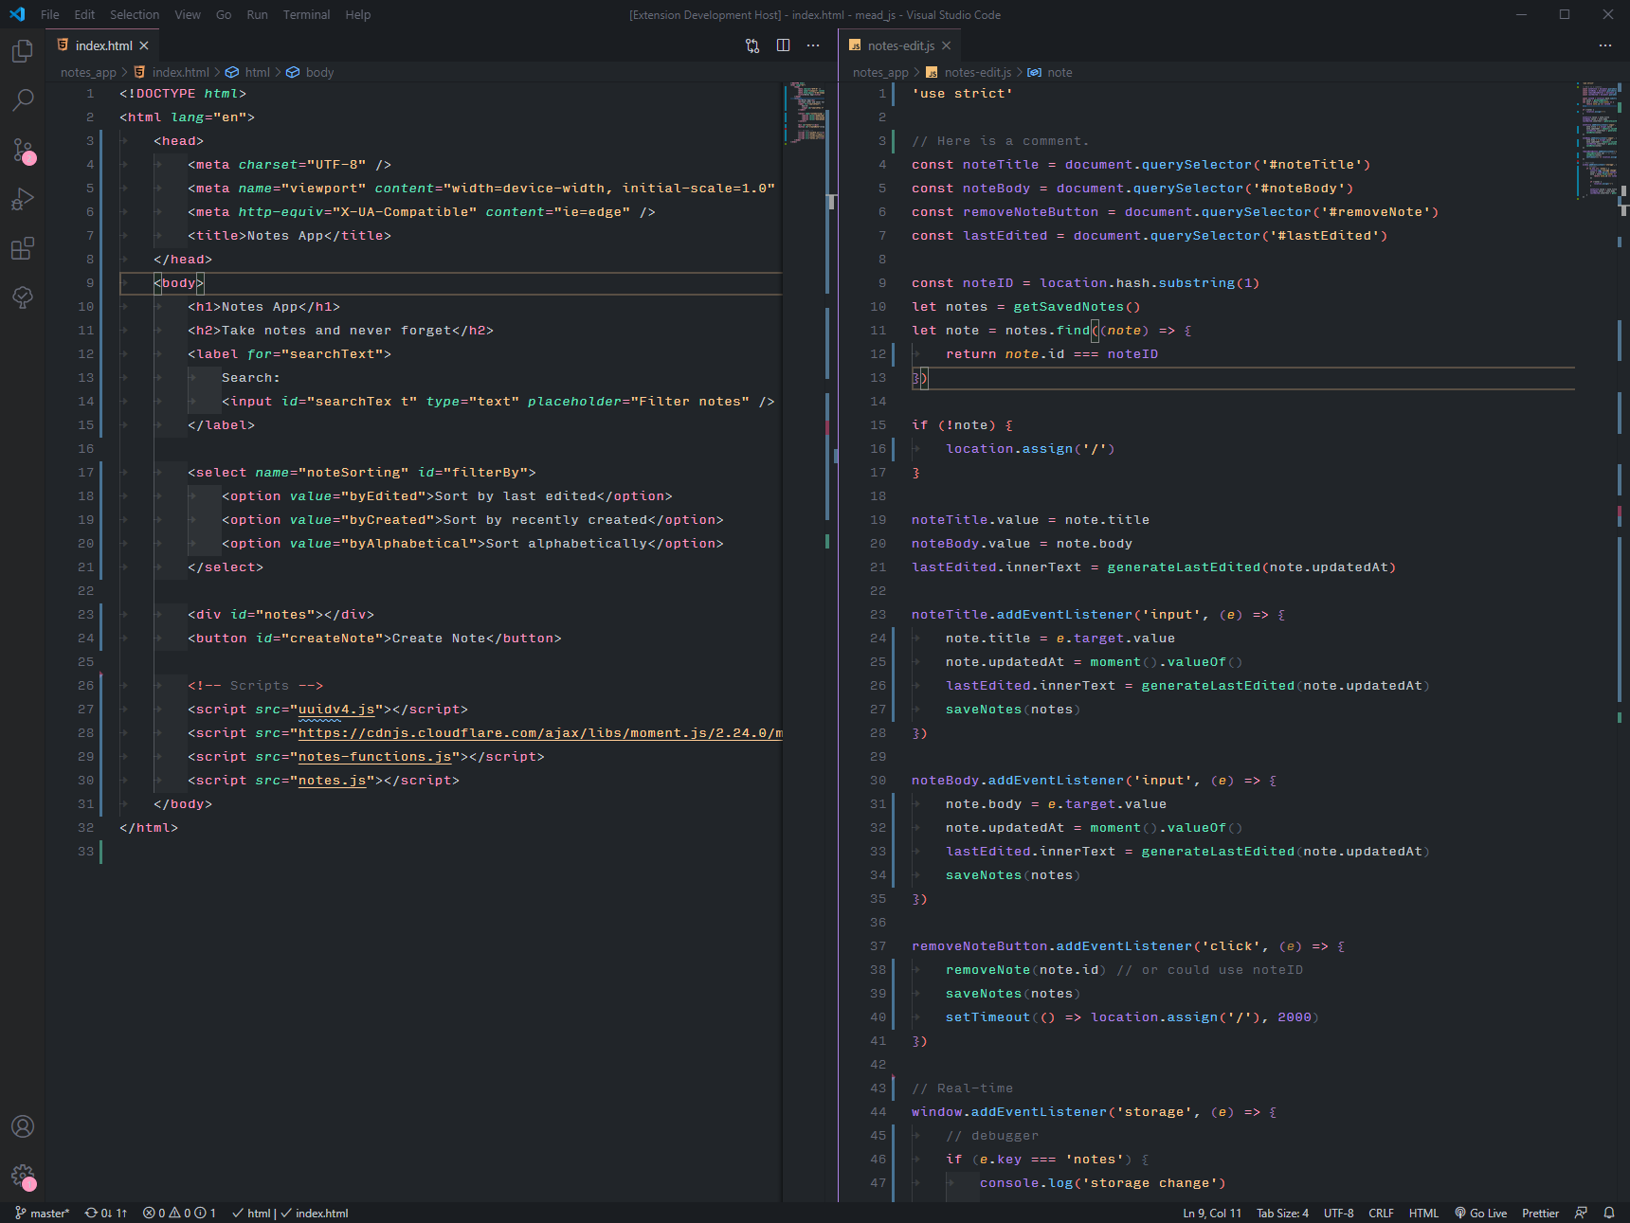Click the Go Live status bar button

[1480, 1213]
